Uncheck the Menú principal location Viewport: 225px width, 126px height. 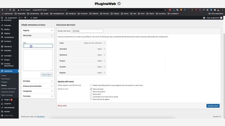point(91,89)
